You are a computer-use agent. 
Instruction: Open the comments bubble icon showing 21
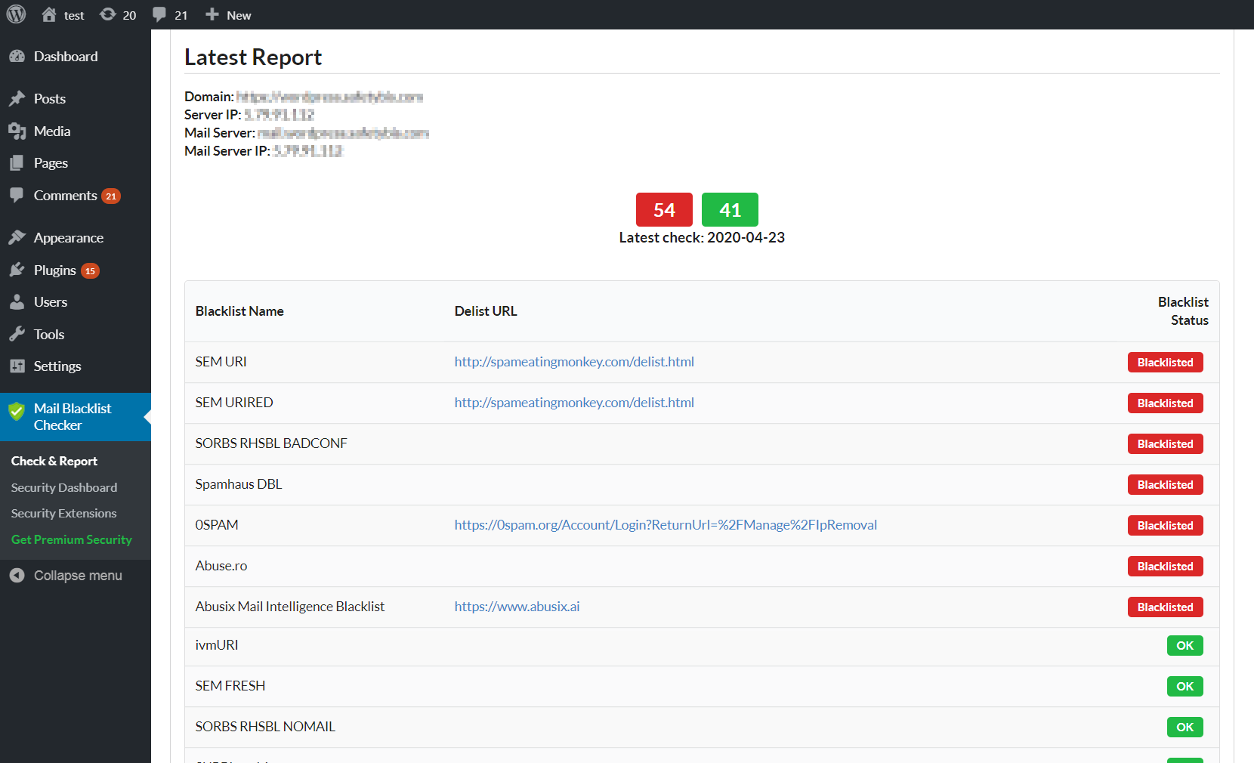159,14
